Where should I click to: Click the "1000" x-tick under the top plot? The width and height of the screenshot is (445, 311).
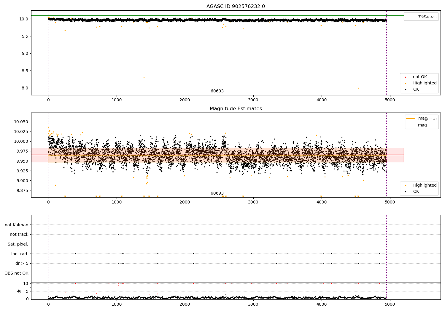[117, 100]
